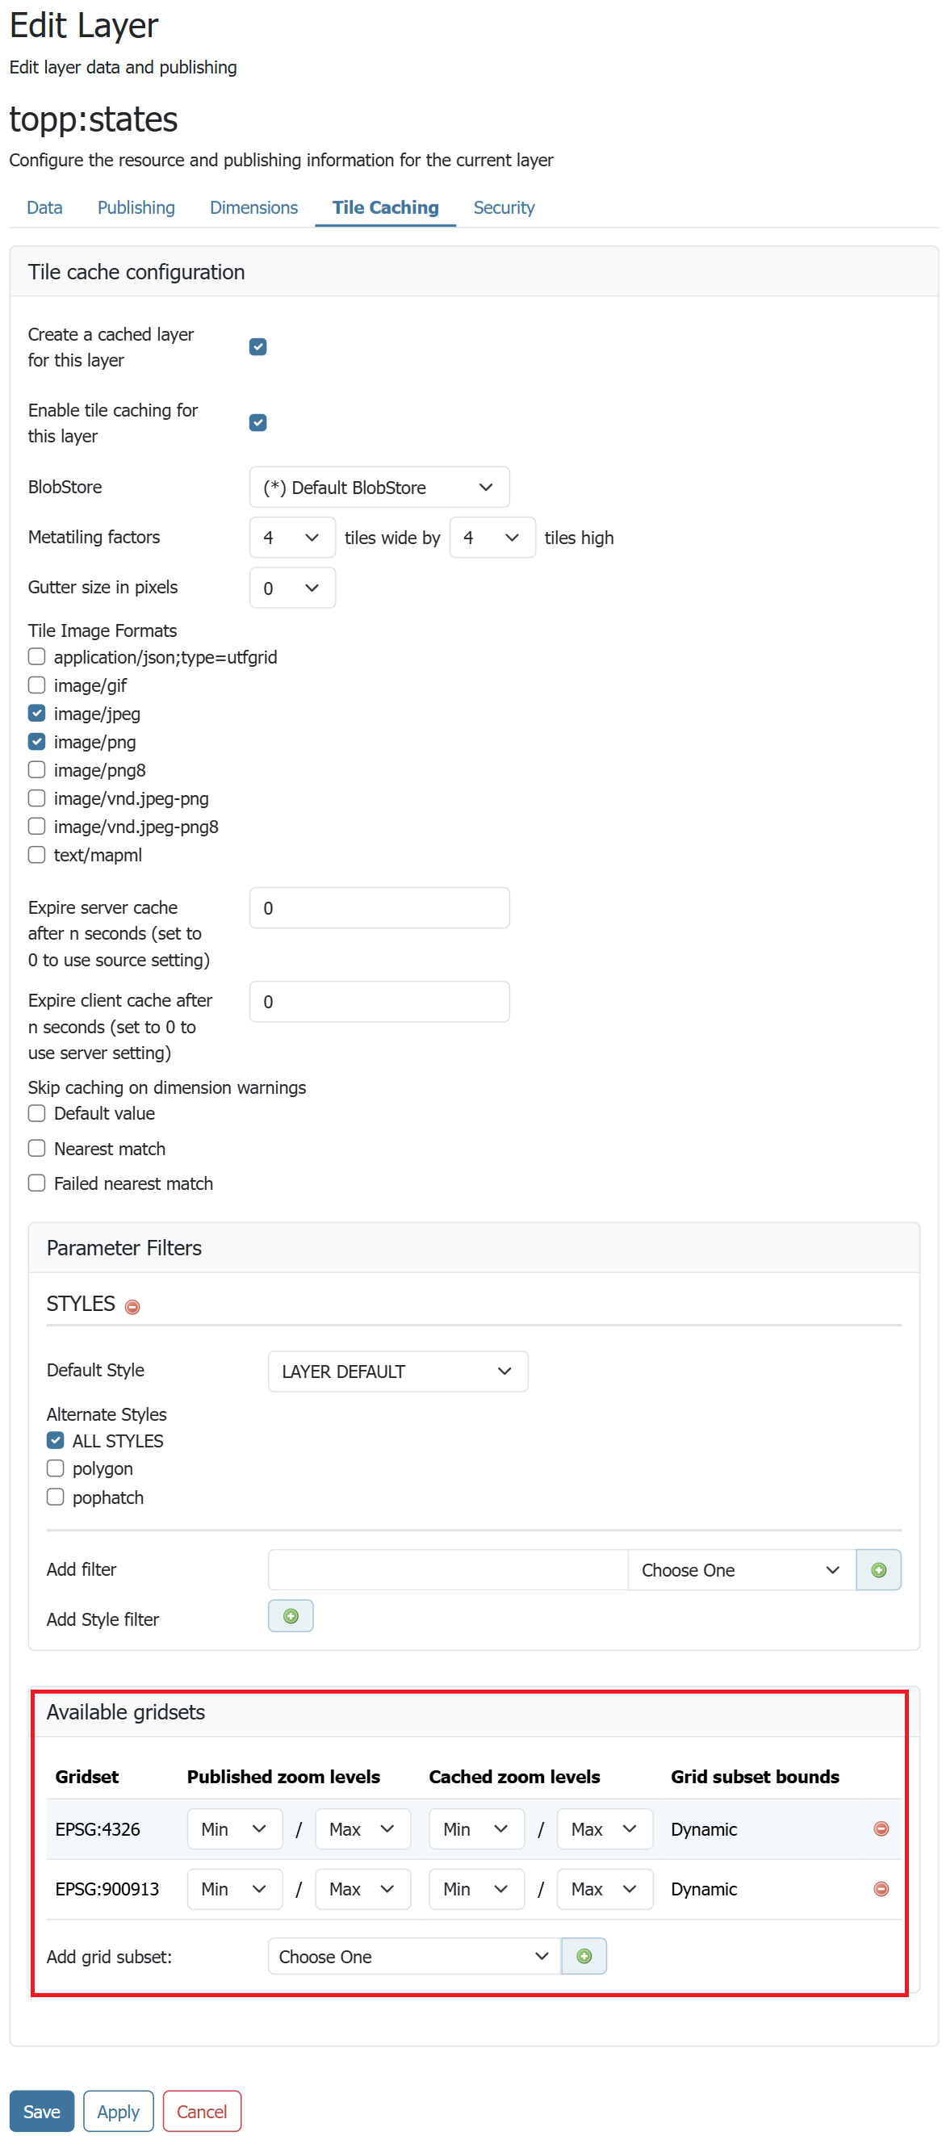This screenshot has height=2136, width=946.
Task: Open the Default Style dropdown
Action: coord(397,1372)
